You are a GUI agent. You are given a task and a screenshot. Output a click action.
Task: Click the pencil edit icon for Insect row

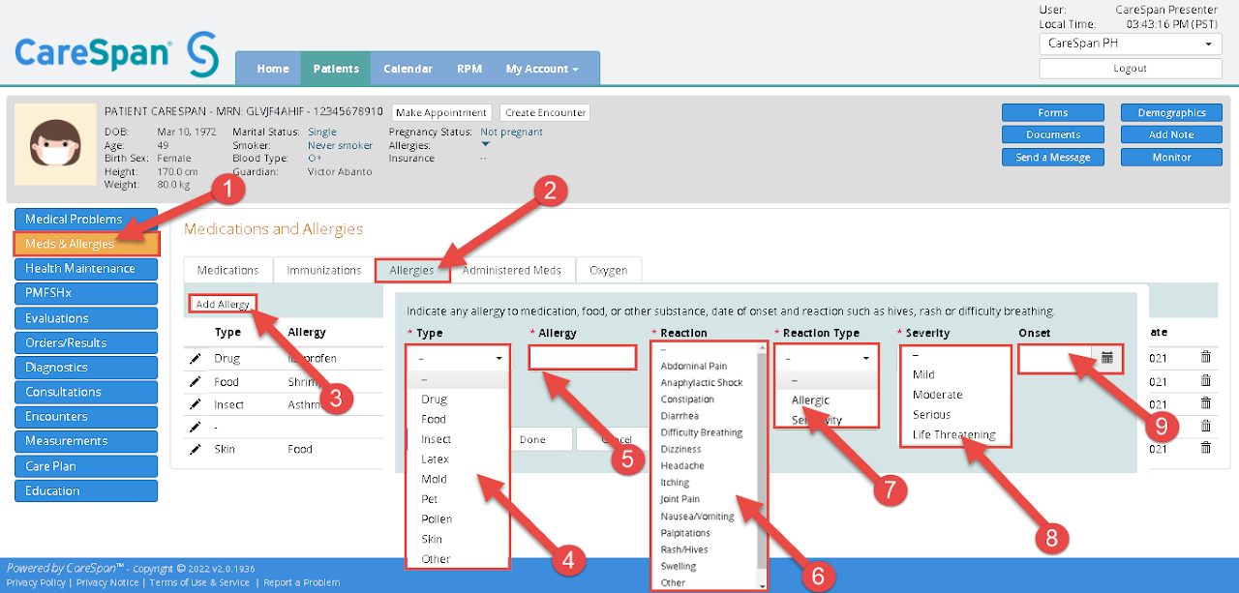click(x=196, y=404)
